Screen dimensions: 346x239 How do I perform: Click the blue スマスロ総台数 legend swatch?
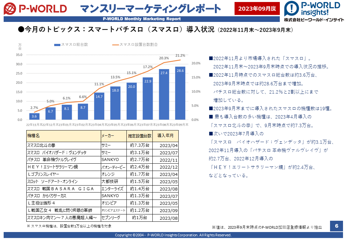tap(57, 45)
